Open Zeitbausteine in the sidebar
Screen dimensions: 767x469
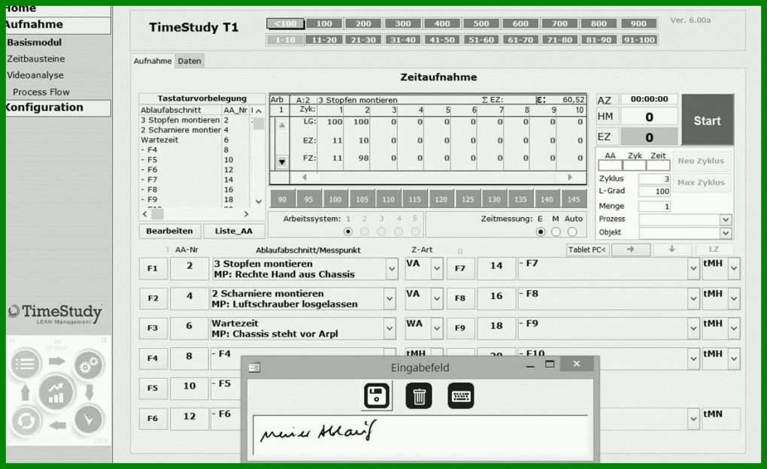(35, 59)
